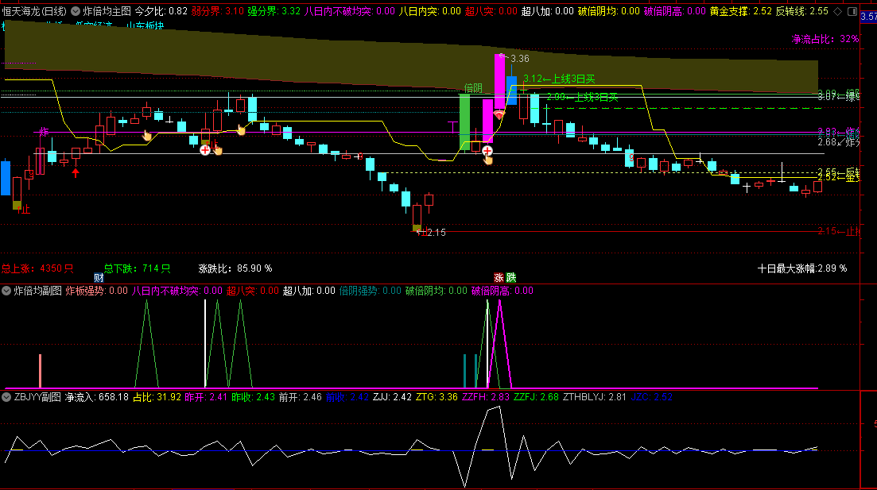Click the 倍阴 label above green candle
Screen dimensions: 877x490
click(x=473, y=88)
